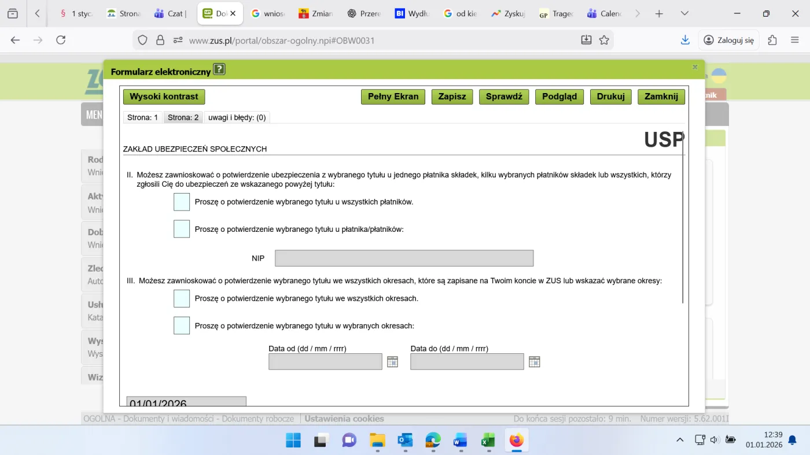Expand the list all tabs chevron
Image resolution: width=810 pixels, height=455 pixels.
[x=684, y=13]
